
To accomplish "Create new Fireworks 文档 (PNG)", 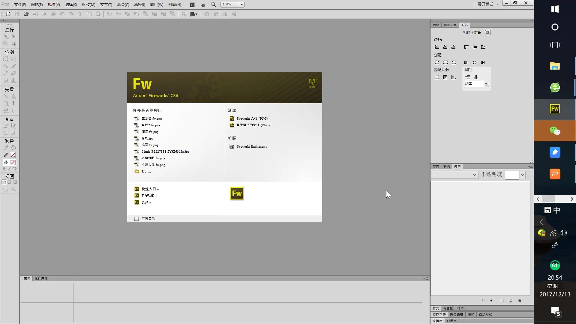I will 252,118.
